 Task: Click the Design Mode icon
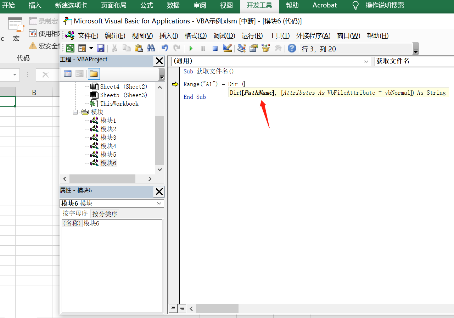pos(227,49)
